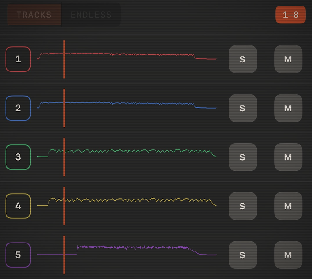Image resolution: width=312 pixels, height=279 pixels.
Task: Click the orange playhead on track 5
Action: [64, 255]
